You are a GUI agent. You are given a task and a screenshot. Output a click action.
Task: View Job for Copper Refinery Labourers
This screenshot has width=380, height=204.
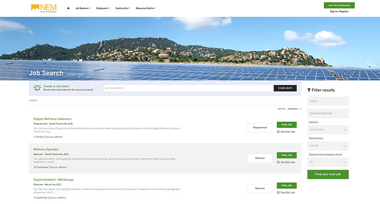tap(286, 124)
